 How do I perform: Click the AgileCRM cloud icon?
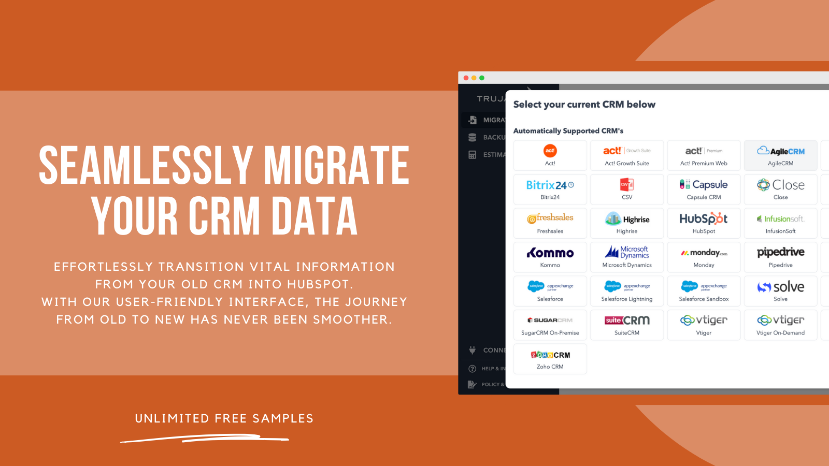tap(764, 151)
